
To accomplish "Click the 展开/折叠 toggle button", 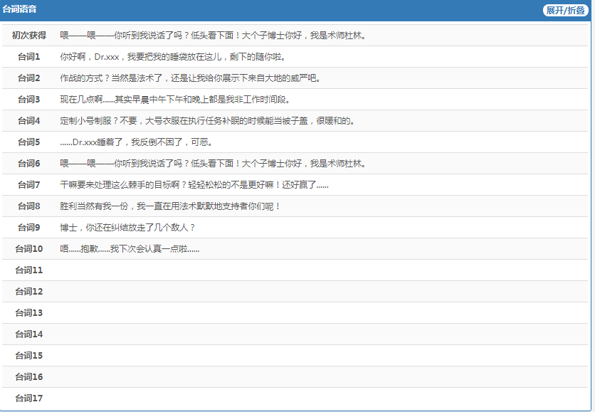I will (x=565, y=10).
